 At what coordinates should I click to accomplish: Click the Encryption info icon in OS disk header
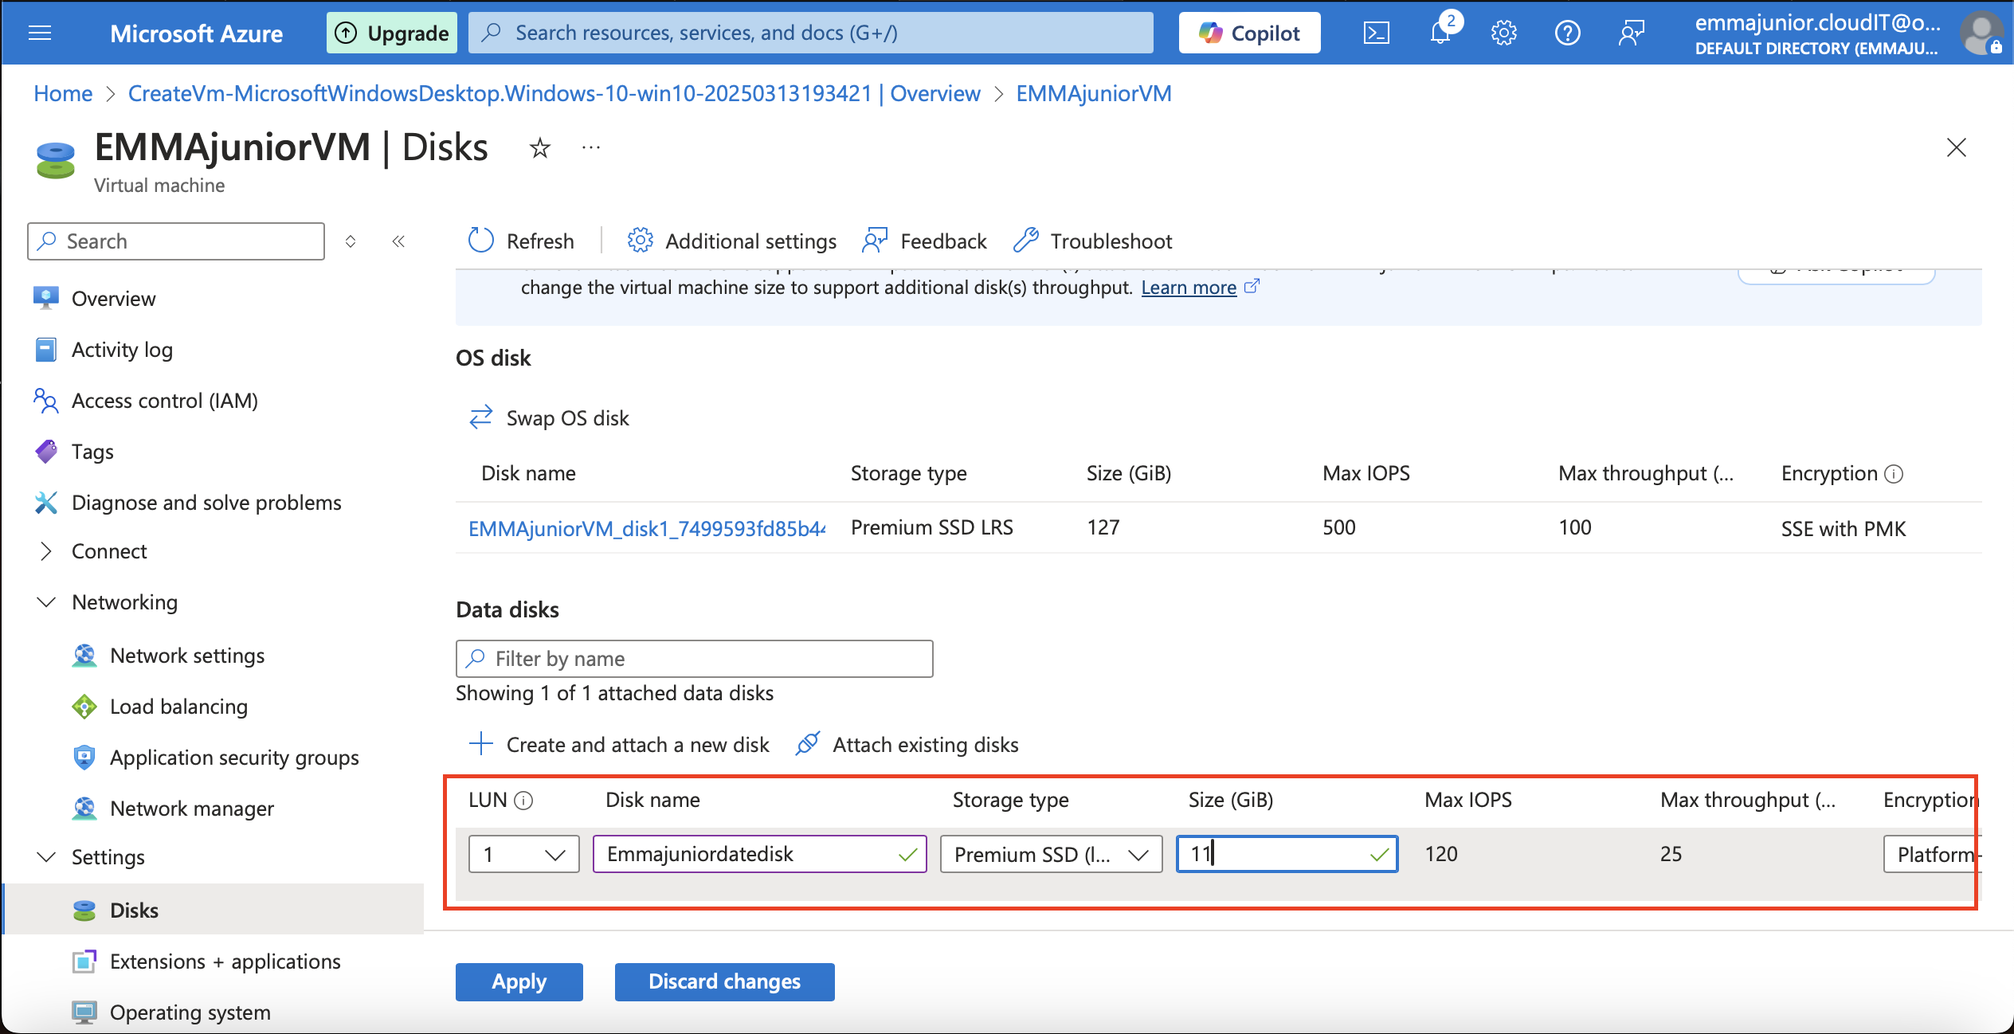[1894, 474]
